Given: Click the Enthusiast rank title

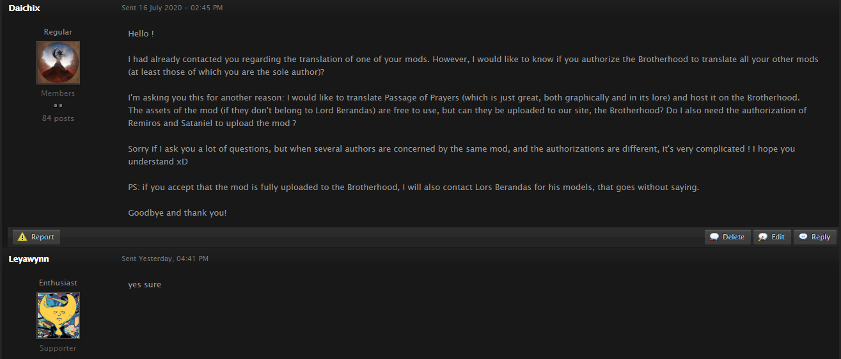Looking at the screenshot, I should (x=58, y=283).
